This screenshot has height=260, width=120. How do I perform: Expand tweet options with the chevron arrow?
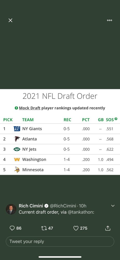(x=113, y=206)
